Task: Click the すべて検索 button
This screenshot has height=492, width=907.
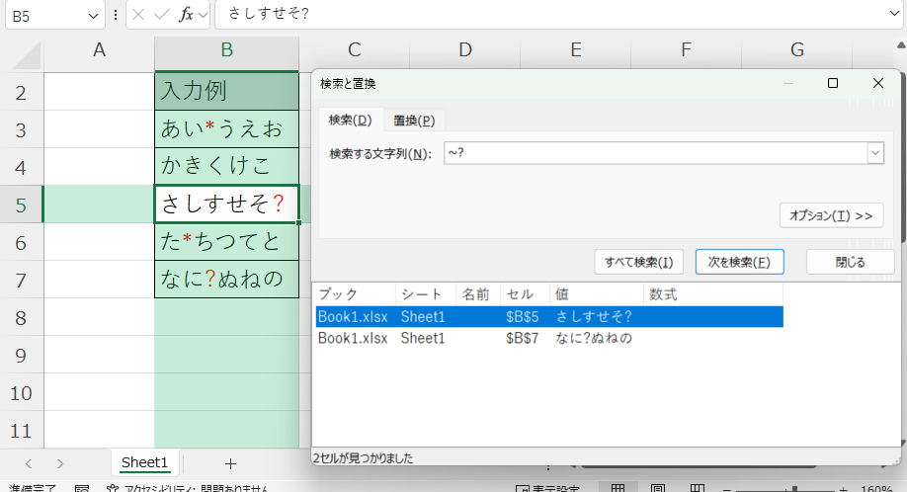Action: click(x=639, y=262)
